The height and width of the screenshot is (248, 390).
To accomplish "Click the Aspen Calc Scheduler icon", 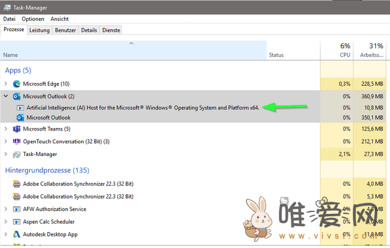I will 16,222.
